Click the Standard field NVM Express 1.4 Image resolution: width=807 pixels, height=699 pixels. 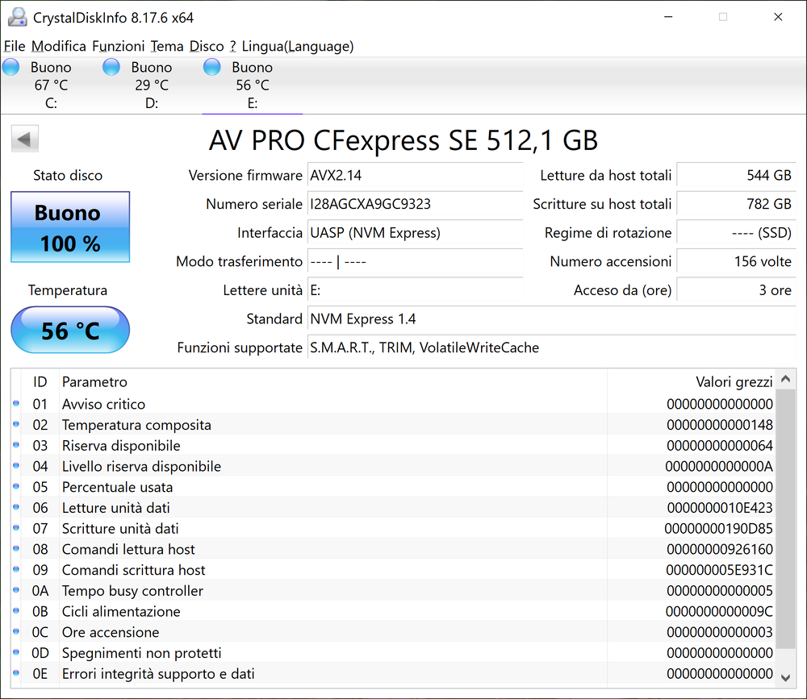coord(552,319)
